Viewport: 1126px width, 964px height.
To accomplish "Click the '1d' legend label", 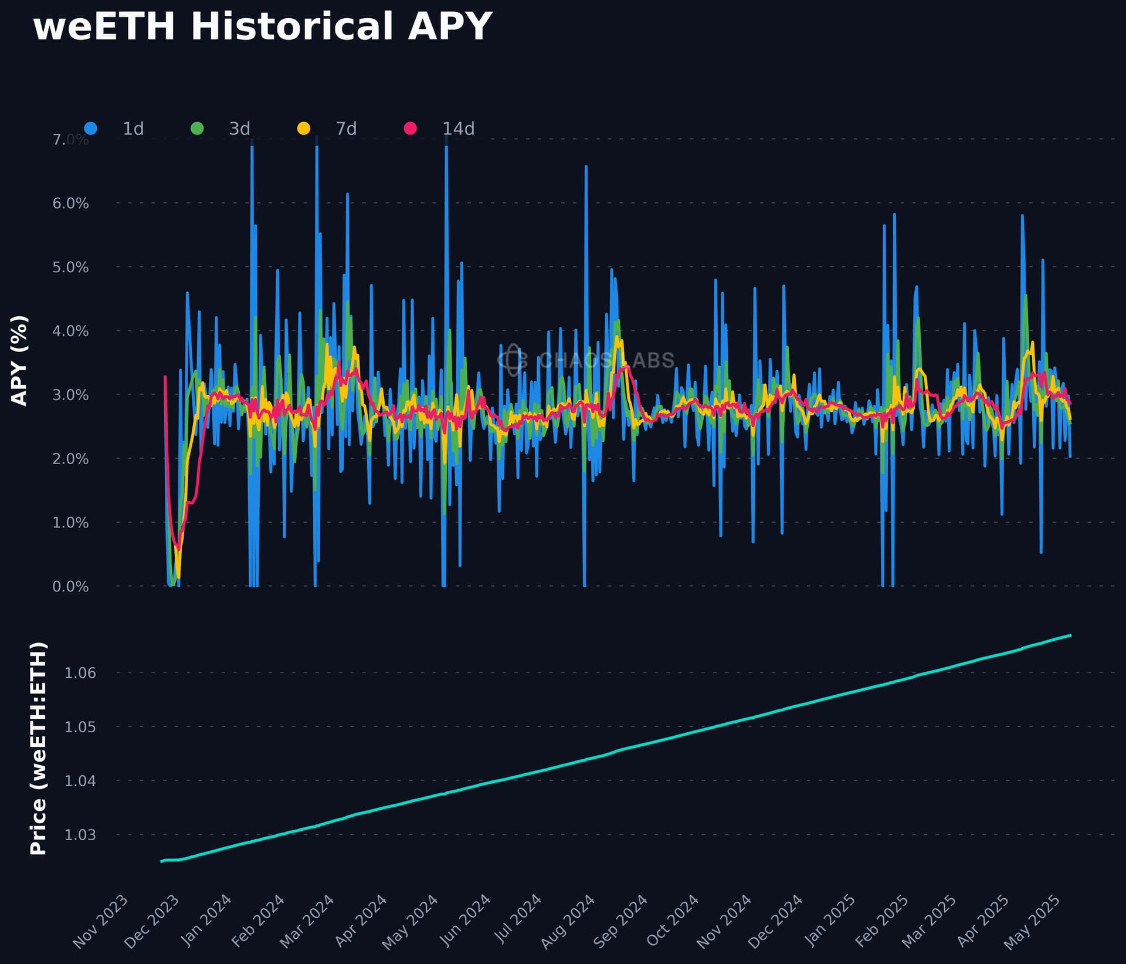I will 133,128.
